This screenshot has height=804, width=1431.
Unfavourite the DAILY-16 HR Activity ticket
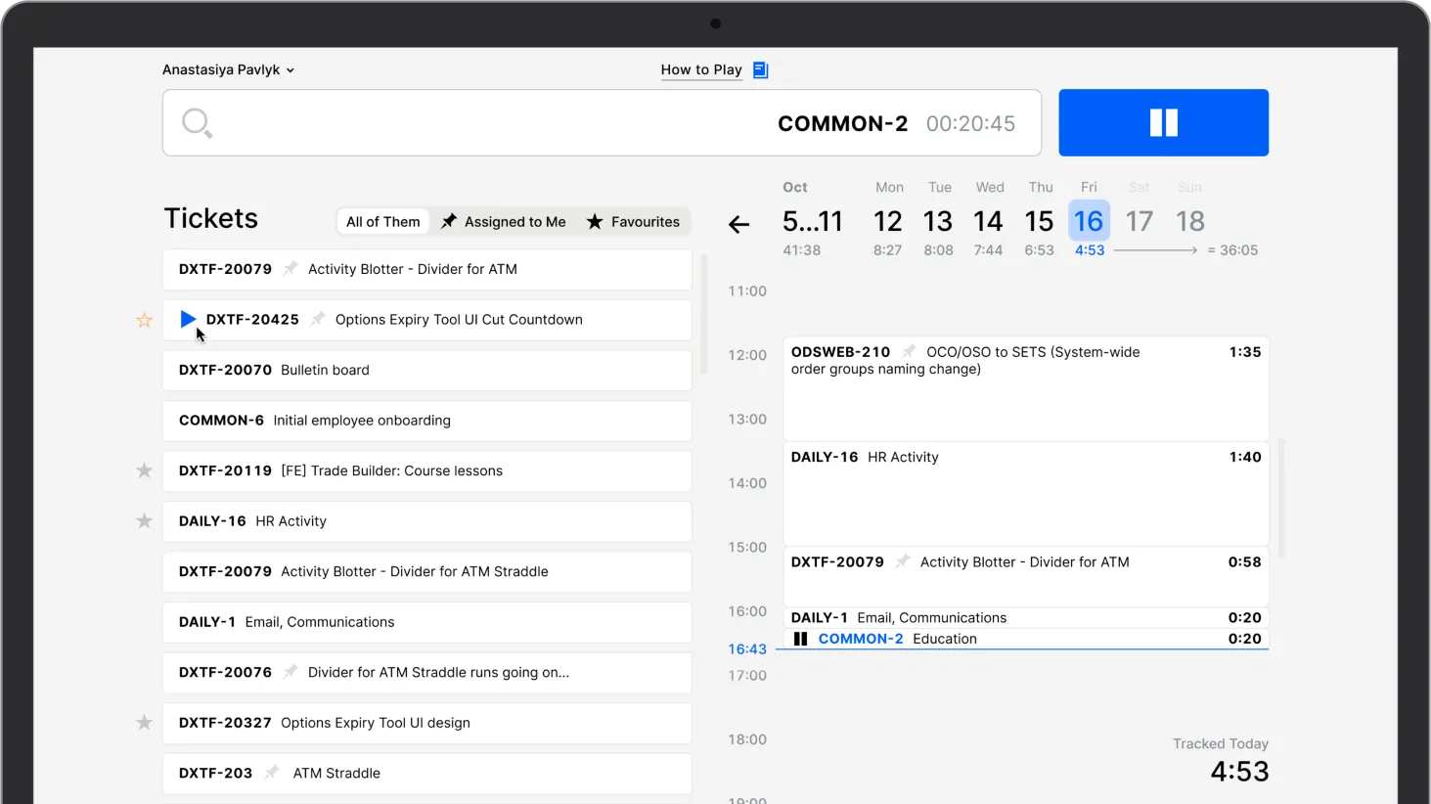pyautogui.click(x=144, y=520)
